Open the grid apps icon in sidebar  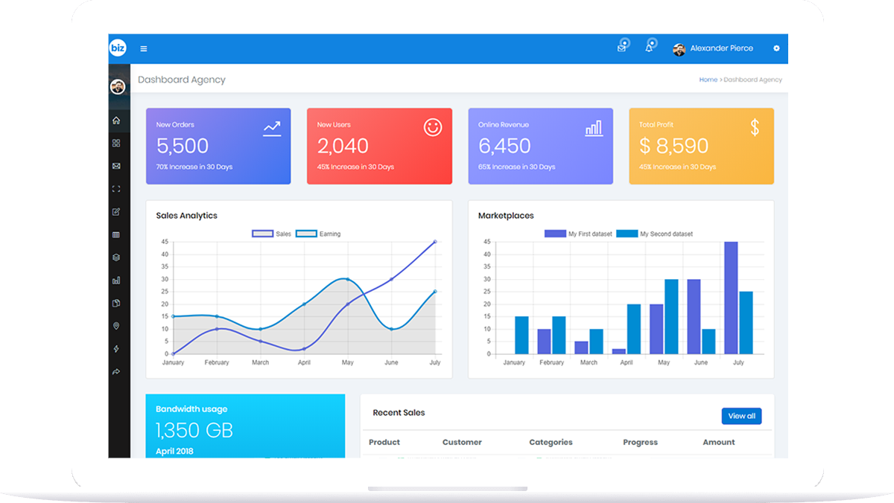(x=116, y=144)
